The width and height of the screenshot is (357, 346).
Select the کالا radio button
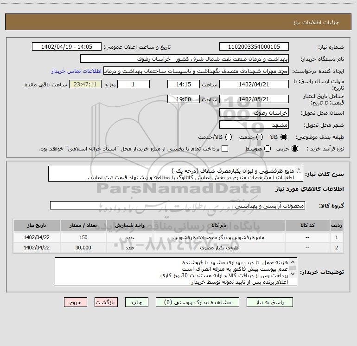pyautogui.click(x=284, y=137)
